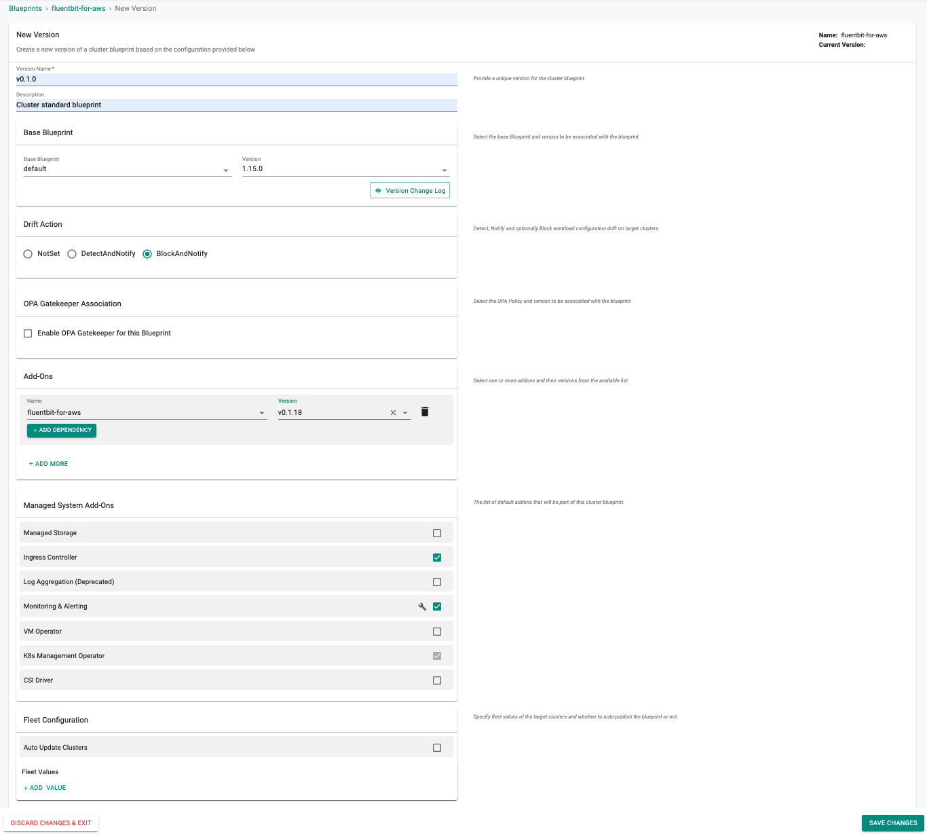The width and height of the screenshot is (927, 836).
Task: Delete the fluentbit-for-aws add-on with trash icon
Action: pos(425,412)
